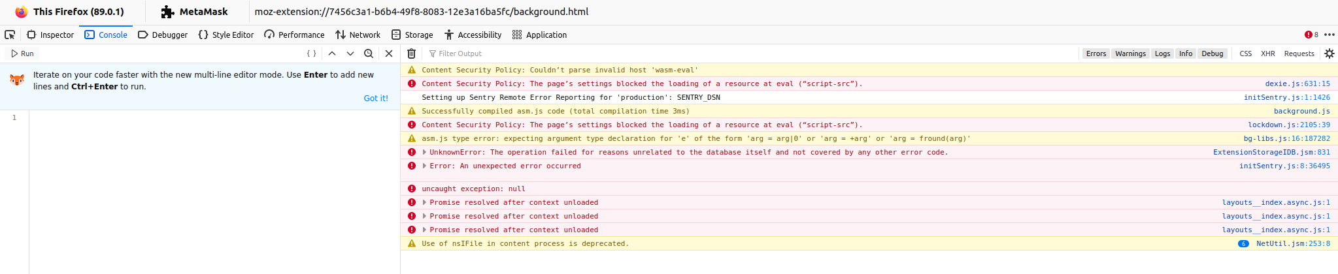Open ExtensionStorageIDB.jsm:831 source link

pos(1271,152)
